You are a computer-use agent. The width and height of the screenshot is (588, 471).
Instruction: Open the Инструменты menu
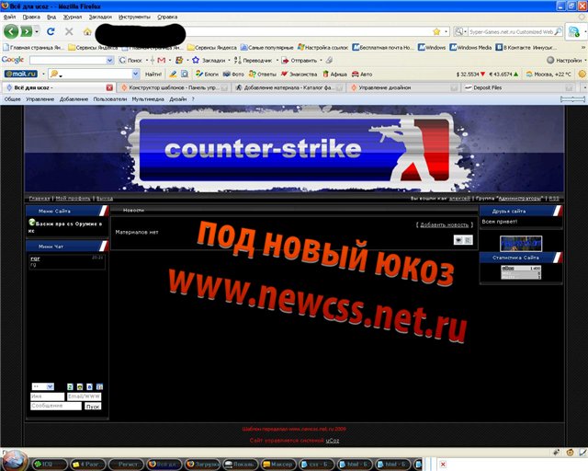134,17
